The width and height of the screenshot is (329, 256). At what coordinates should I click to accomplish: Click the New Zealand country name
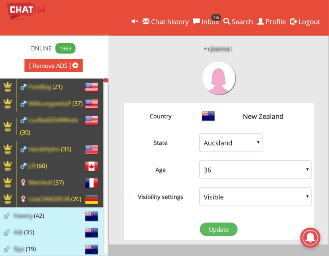pos(263,116)
